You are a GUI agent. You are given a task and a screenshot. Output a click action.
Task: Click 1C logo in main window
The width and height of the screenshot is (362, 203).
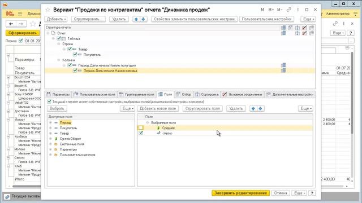10,14
